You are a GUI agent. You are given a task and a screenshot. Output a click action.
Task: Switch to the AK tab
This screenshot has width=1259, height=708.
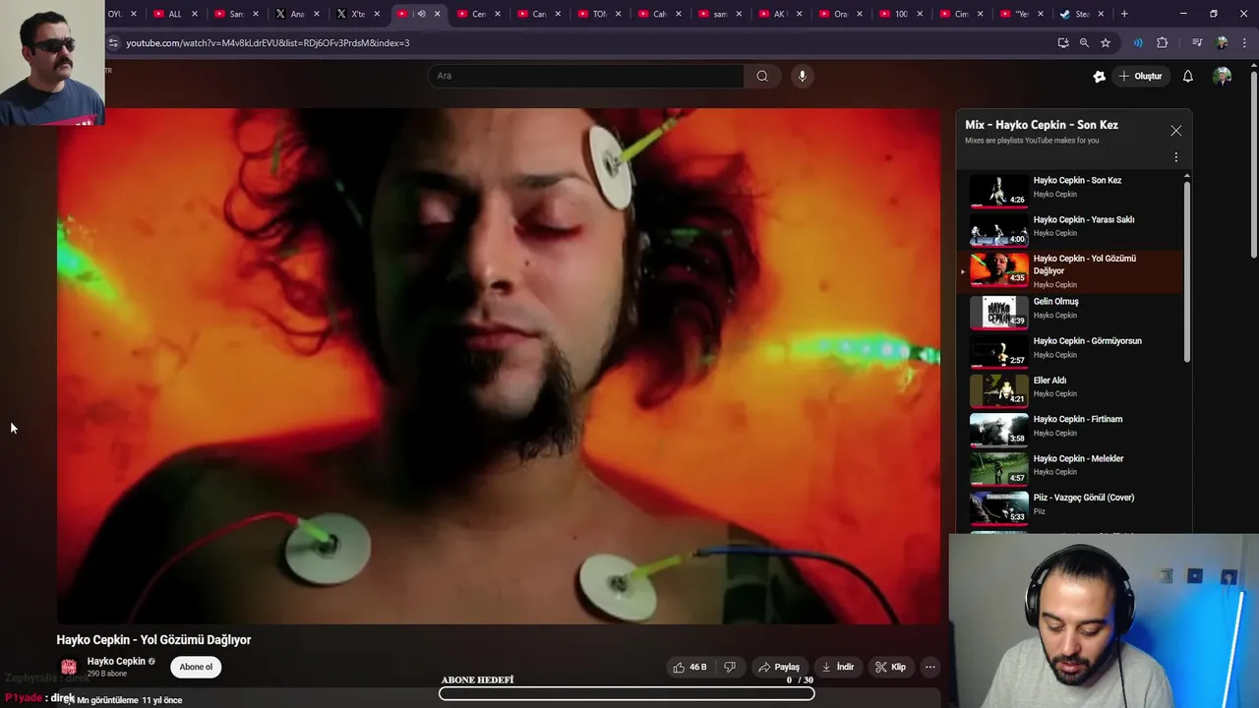click(780, 14)
